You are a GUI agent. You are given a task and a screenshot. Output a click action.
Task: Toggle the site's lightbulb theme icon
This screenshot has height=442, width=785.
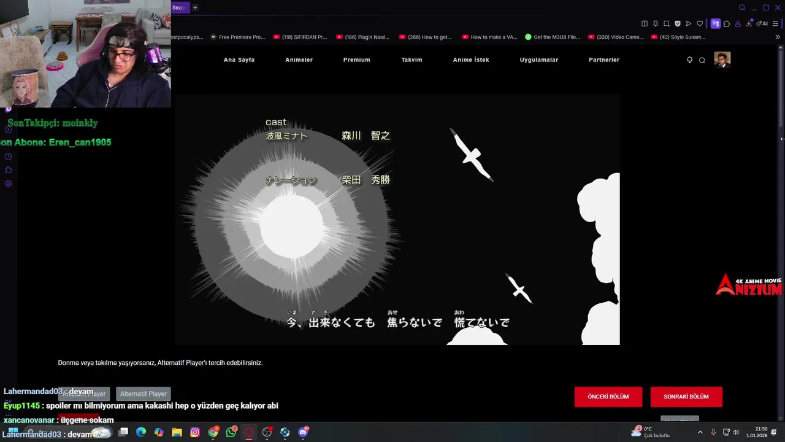pos(689,60)
